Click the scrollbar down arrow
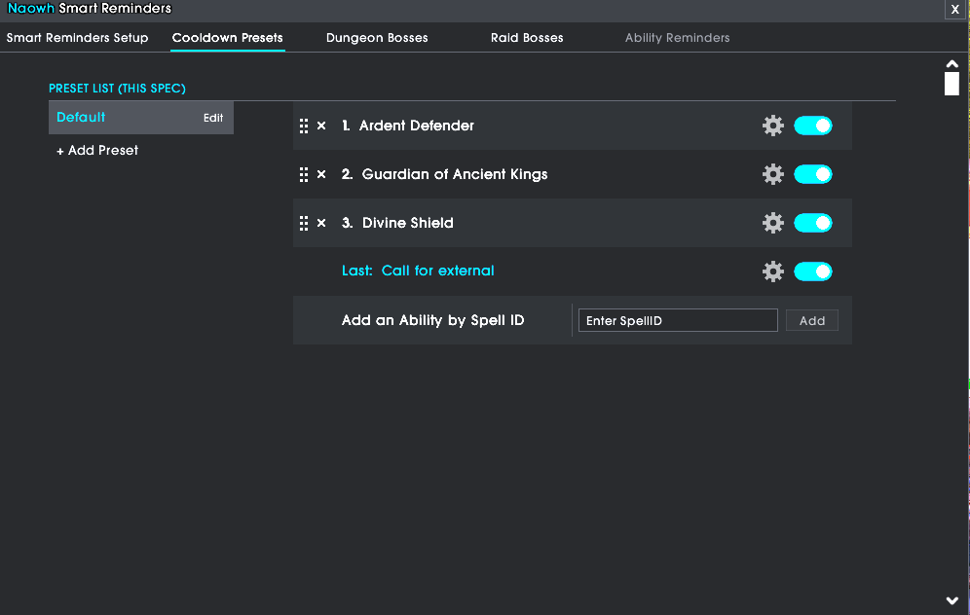970x615 pixels. (952, 600)
